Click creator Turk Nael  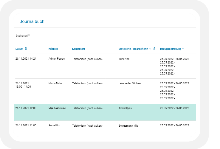(124, 59)
